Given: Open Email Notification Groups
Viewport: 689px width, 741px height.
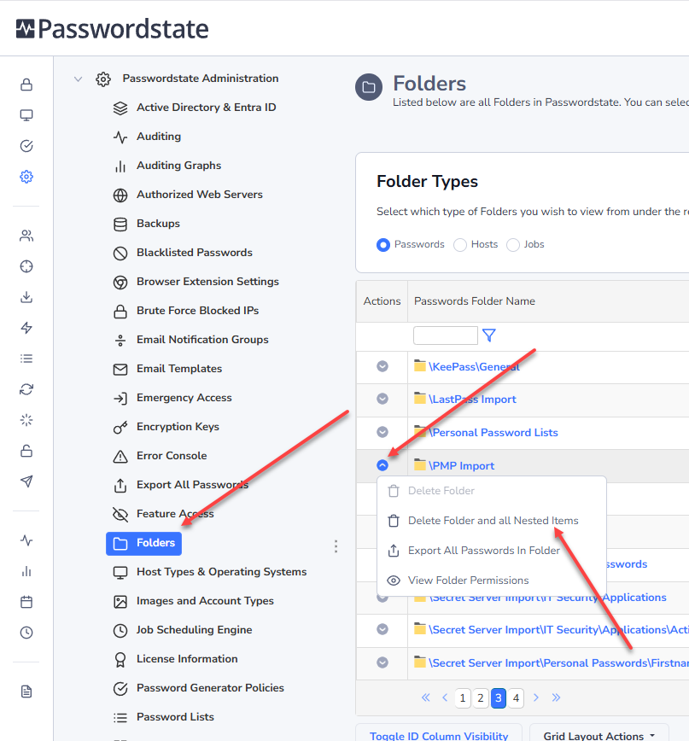Looking at the screenshot, I should pyautogui.click(x=202, y=339).
